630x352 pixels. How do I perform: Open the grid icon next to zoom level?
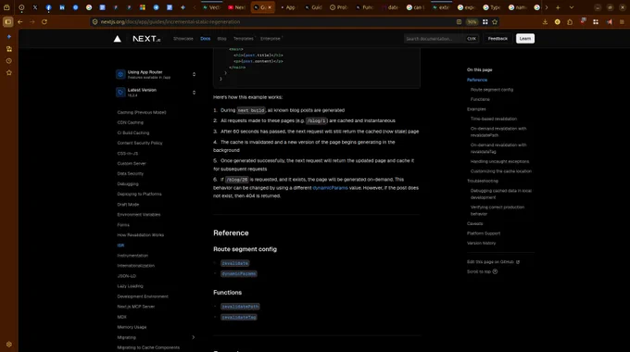click(485, 21)
